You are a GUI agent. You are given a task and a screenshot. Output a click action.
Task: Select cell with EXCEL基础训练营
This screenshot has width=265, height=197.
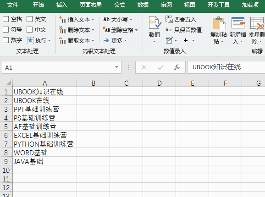44,135
